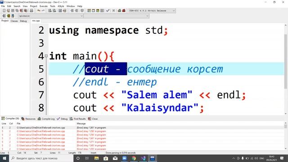Open the Debug tab in bottom panel
The width and height of the screenshot is (288, 162).
tap(62, 119)
